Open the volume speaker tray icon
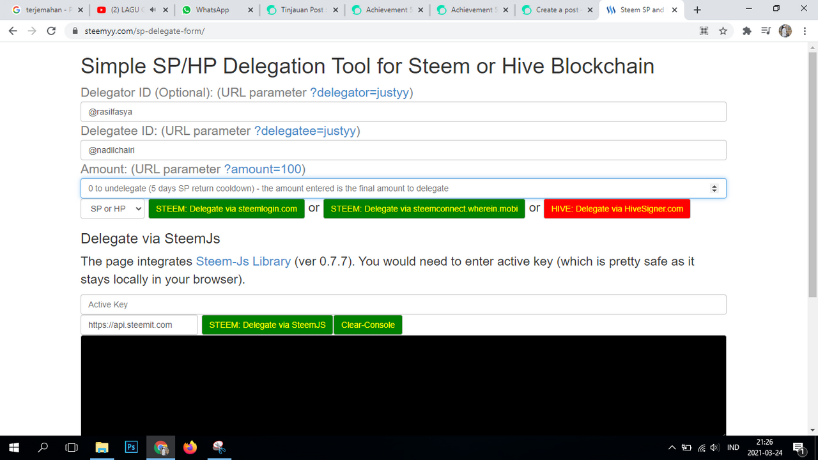 [x=715, y=447]
